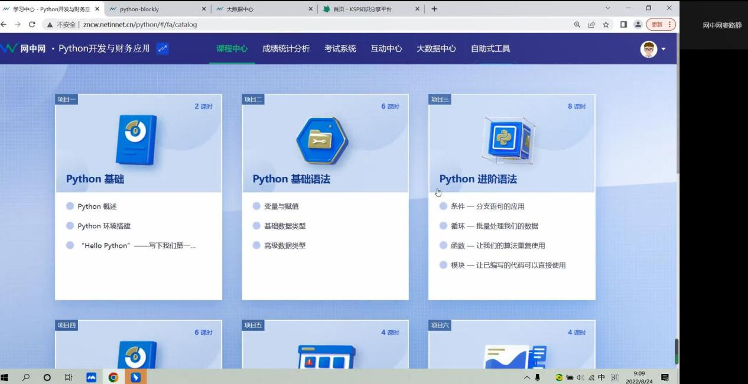This screenshot has height=384, width=748.
Task: Click the 8 课时 label on the Python 进阶语法 card
Action: 577,106
